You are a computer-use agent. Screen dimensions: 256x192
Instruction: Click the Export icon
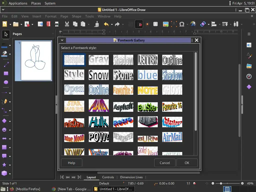(40, 24)
